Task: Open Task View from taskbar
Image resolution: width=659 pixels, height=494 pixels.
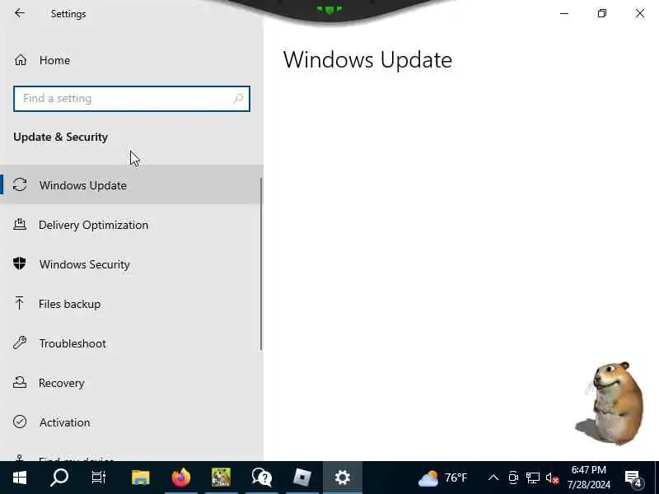Action: (x=99, y=478)
